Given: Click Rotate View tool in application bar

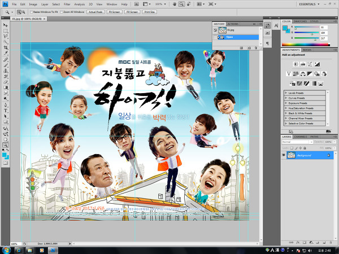Looking at the screenshot, I should click(189, 4).
